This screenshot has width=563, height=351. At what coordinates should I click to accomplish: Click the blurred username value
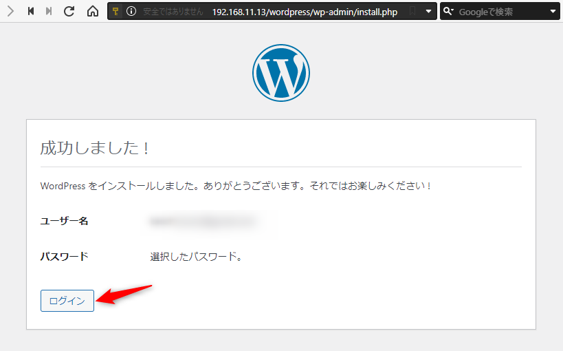203,222
